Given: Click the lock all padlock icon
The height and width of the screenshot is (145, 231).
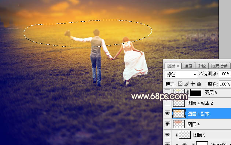Looking at the screenshot, I should (199, 84).
